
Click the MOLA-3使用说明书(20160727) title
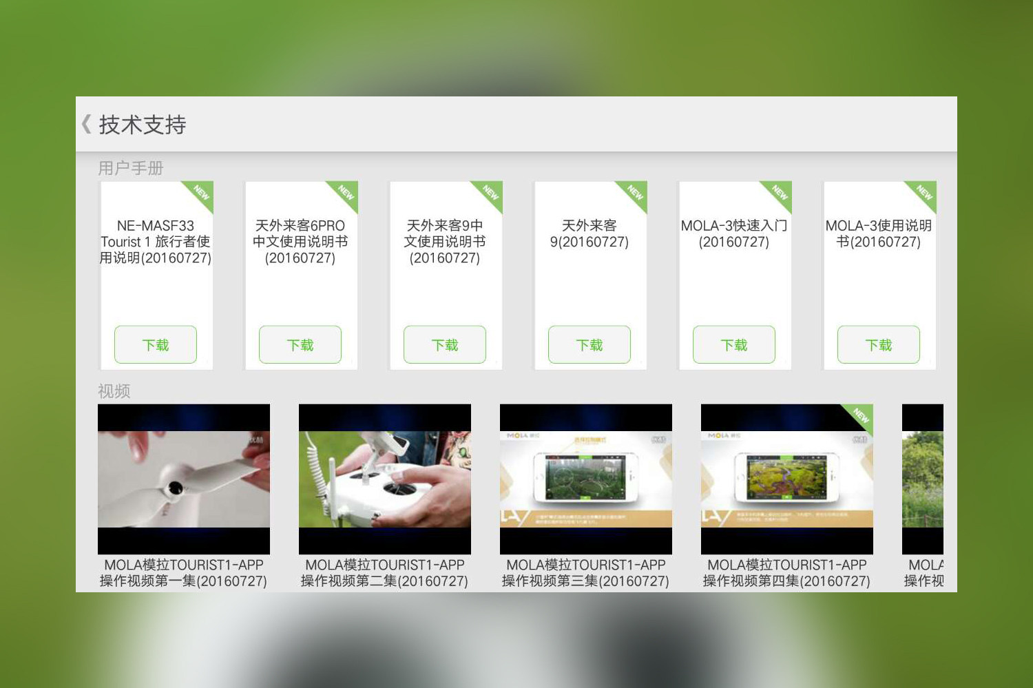[x=879, y=233]
